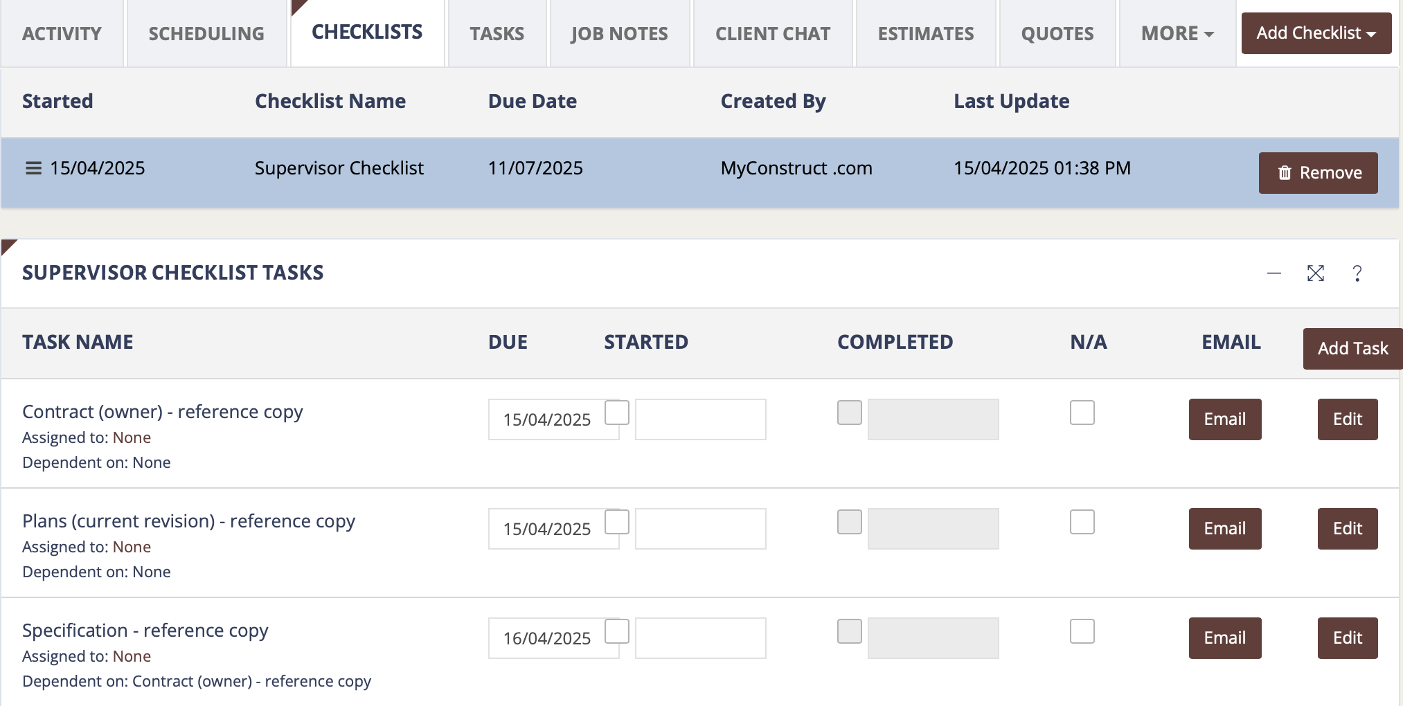Image resolution: width=1403 pixels, height=706 pixels.
Task: Click the Add Task button
Action: coord(1352,348)
